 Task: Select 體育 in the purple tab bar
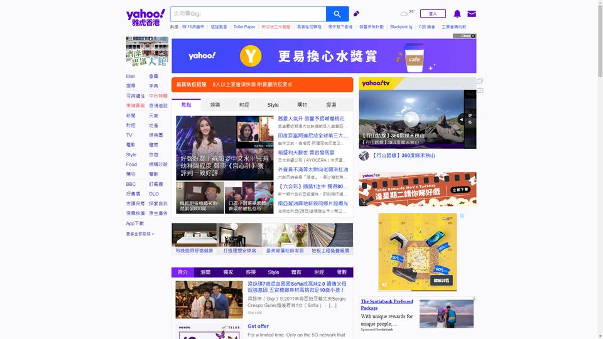(296, 272)
